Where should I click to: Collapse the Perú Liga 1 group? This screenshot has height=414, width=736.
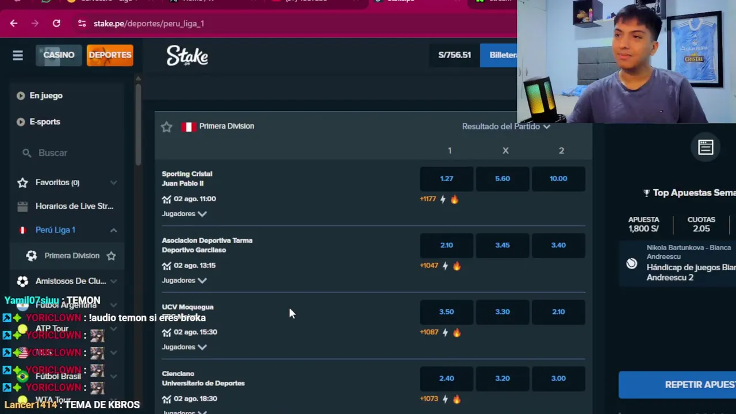[113, 230]
